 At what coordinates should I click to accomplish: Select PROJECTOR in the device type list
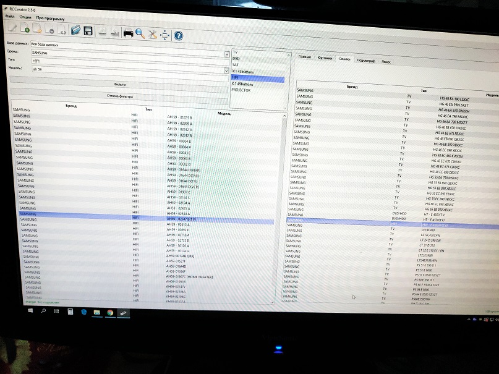(x=241, y=90)
